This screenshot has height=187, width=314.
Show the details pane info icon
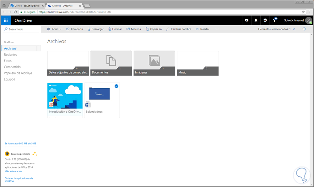(304, 29)
